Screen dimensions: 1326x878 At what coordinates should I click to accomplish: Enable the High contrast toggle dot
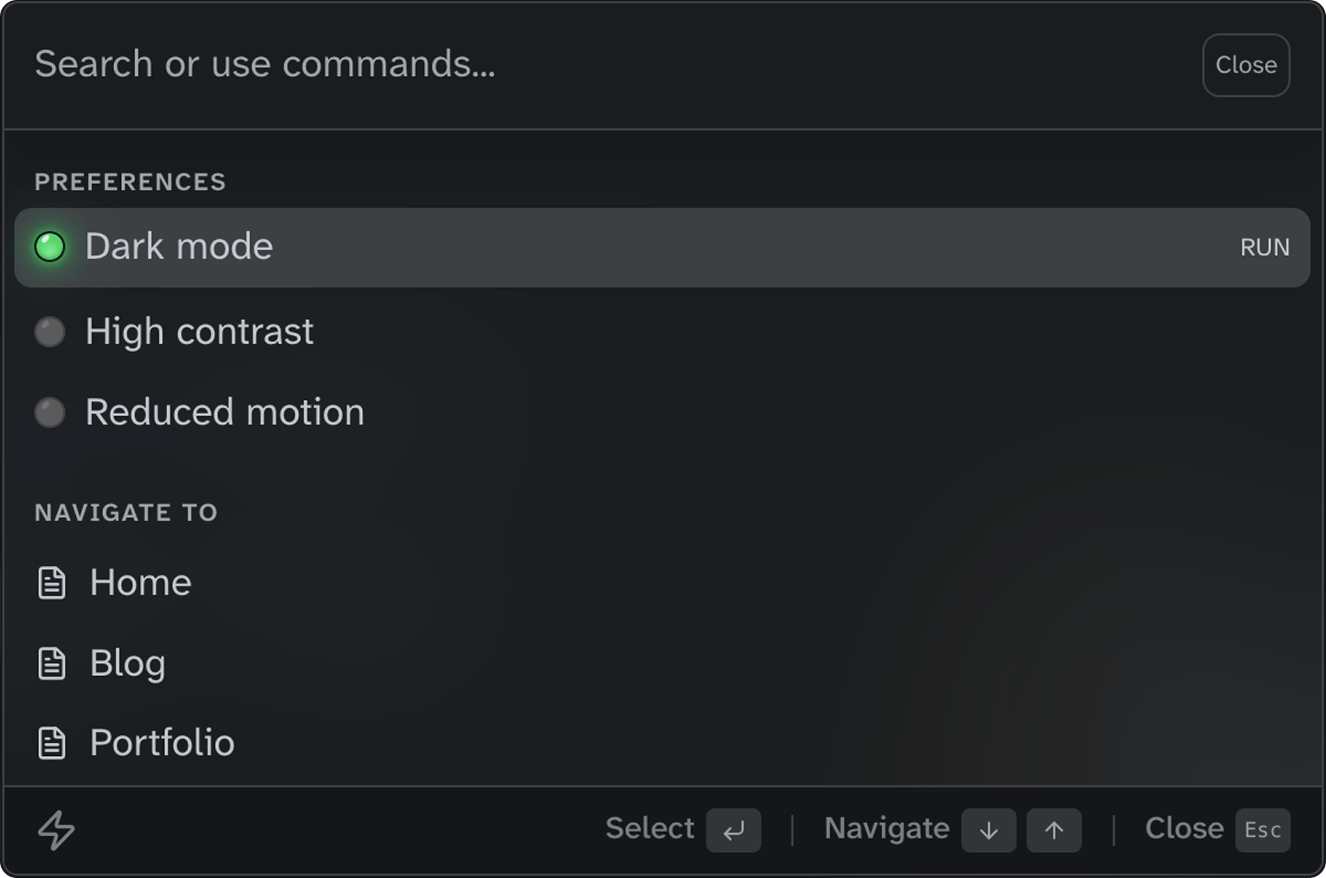(x=50, y=332)
